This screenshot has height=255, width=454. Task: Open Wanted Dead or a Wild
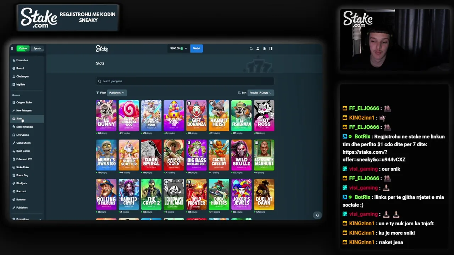[174, 155]
